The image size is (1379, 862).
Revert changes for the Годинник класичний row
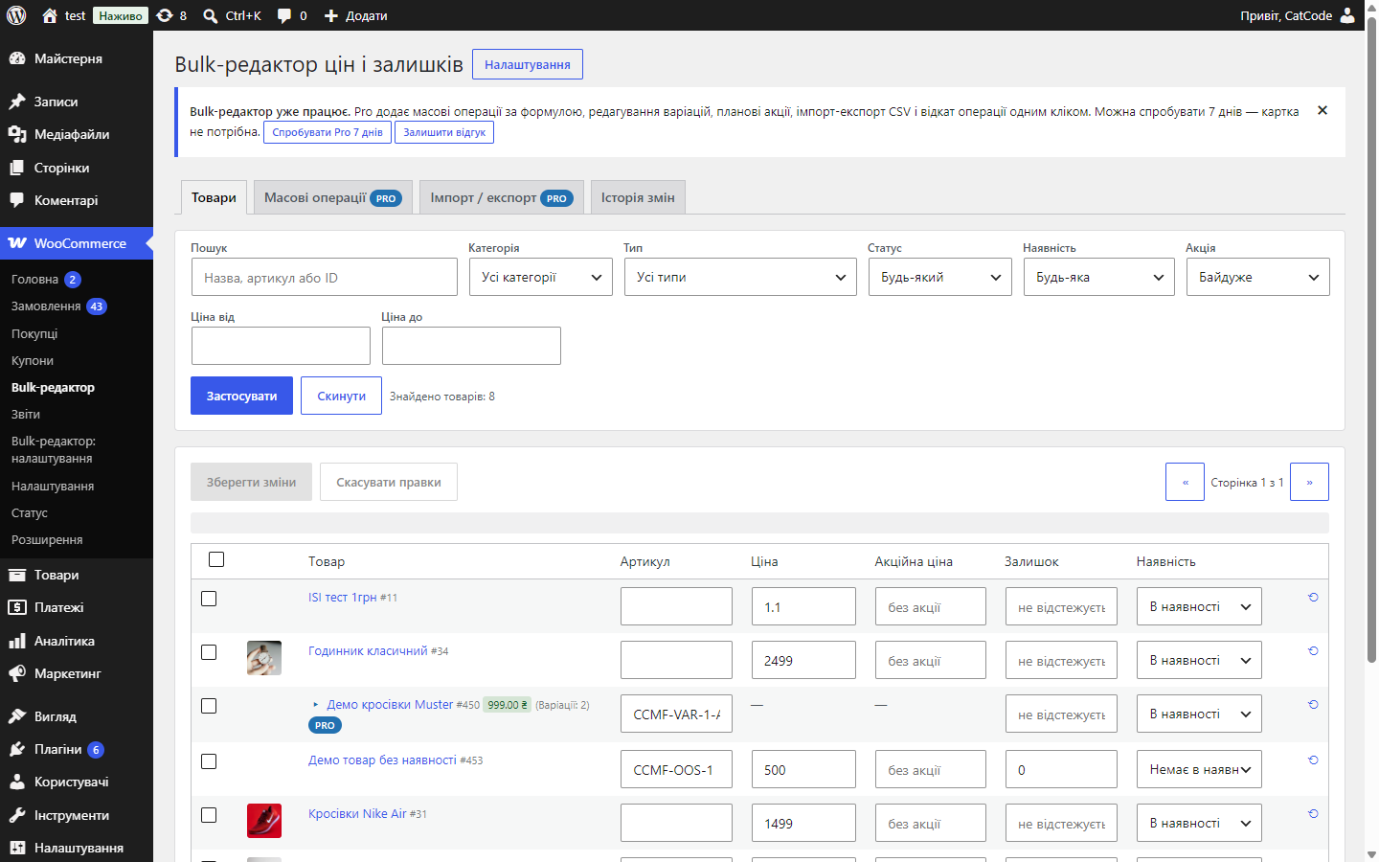[1313, 650]
